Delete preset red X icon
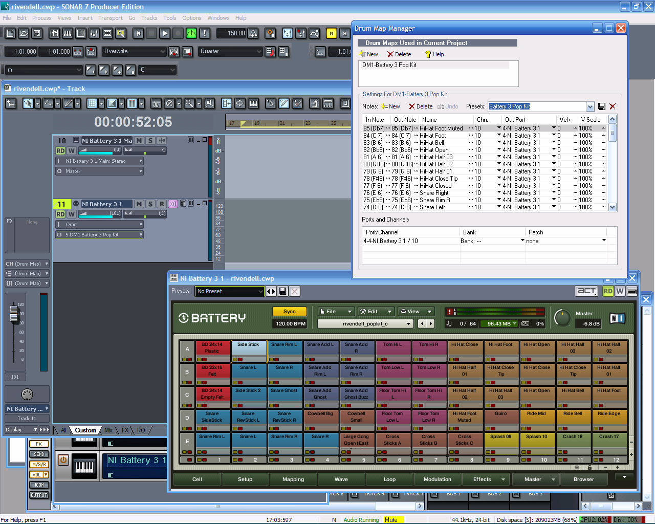The width and height of the screenshot is (655, 524). click(613, 106)
